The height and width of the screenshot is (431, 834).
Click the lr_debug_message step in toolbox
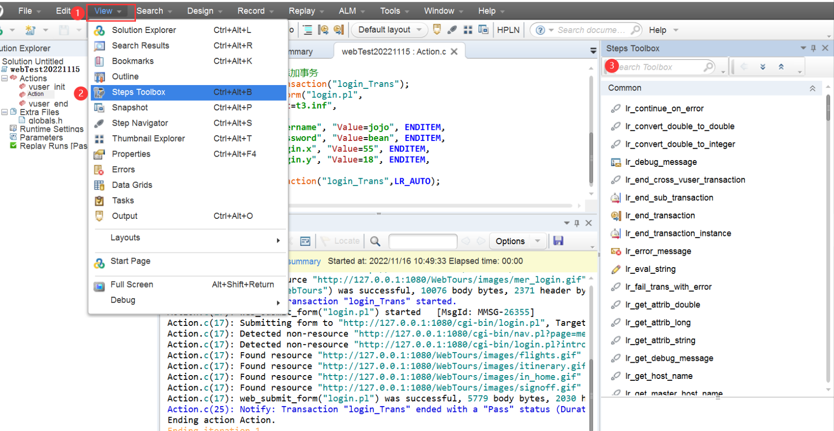661,162
